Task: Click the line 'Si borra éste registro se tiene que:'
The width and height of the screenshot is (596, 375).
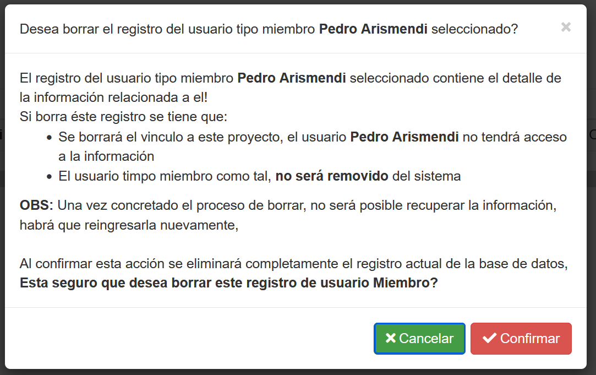Action: pos(123,117)
